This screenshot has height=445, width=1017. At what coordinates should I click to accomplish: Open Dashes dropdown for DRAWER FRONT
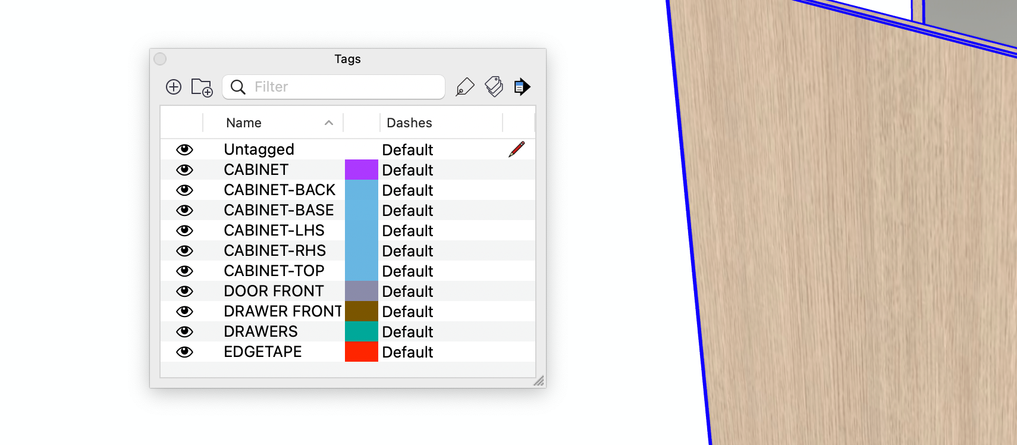pos(407,312)
